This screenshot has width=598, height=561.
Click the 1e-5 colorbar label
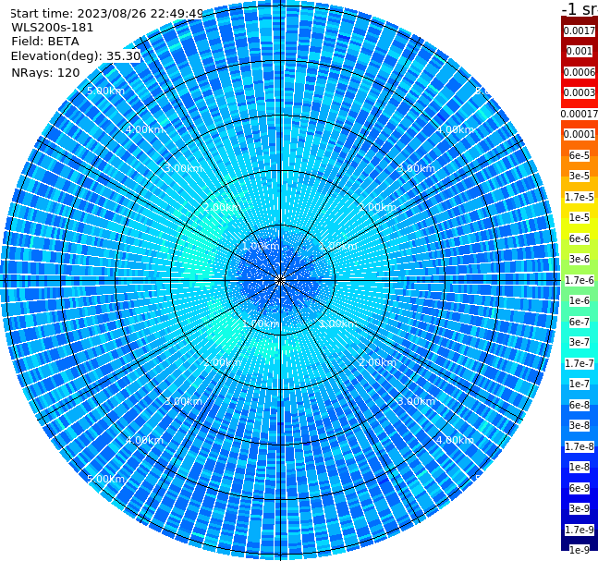(x=580, y=217)
